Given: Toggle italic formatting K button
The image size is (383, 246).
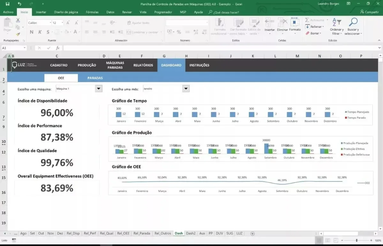Looking at the screenshot, I should 40,32.
